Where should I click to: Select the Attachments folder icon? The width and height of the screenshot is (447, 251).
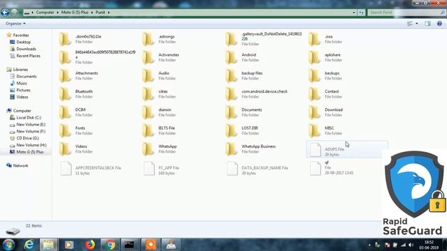point(65,76)
